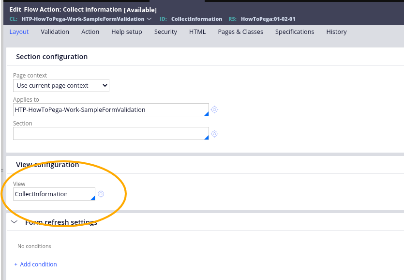Switch to Pages & Classes tab
This screenshot has width=404, height=280.
point(240,32)
